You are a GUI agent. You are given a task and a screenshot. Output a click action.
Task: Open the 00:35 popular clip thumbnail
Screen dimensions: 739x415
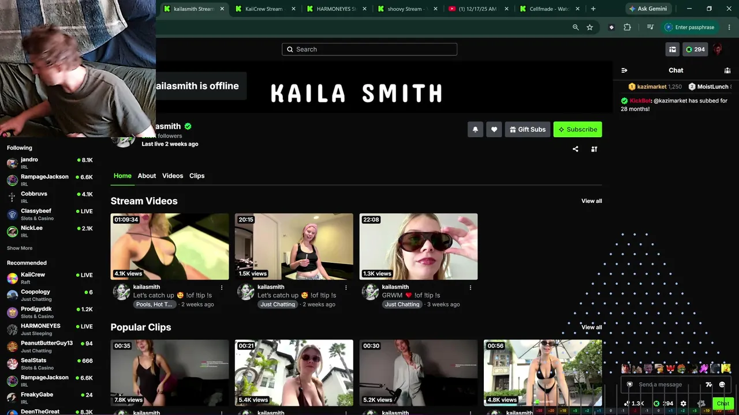click(x=170, y=373)
